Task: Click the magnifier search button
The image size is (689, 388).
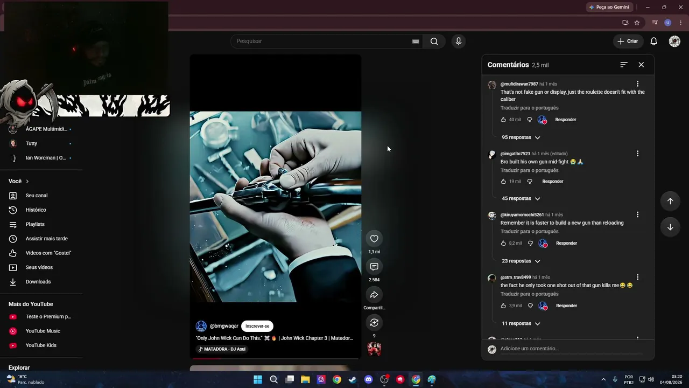Action: point(434,41)
